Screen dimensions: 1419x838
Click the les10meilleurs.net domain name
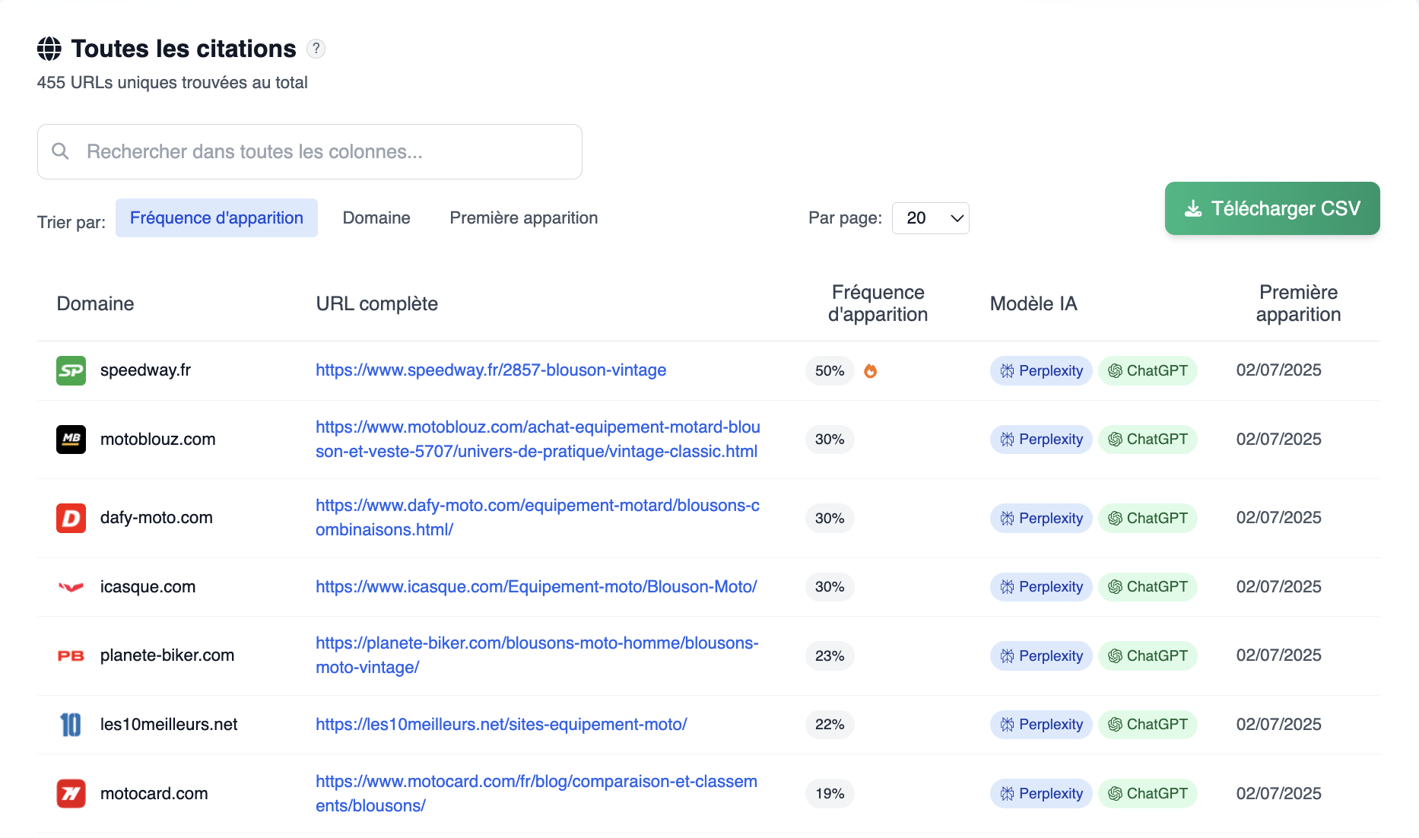point(169,725)
